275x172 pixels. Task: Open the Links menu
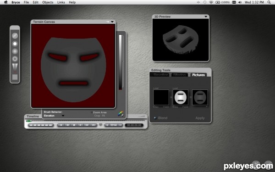[61, 2]
